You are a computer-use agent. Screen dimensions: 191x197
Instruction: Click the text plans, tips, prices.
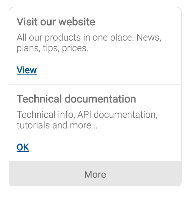53,48
